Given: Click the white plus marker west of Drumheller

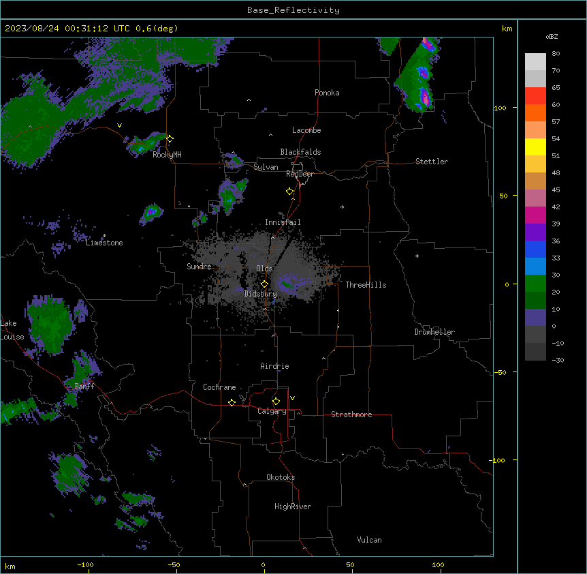Looking at the screenshot, I should pos(417,256).
